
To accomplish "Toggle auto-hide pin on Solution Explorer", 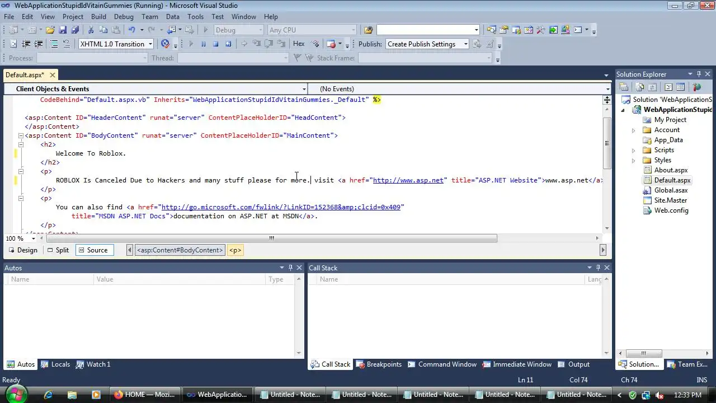I will [x=699, y=74].
